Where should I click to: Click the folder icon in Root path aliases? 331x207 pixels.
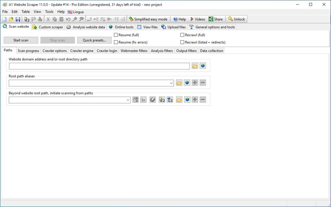pos(179,83)
